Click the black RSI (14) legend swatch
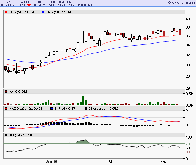This screenshot has height=165, width=196. click(6, 135)
